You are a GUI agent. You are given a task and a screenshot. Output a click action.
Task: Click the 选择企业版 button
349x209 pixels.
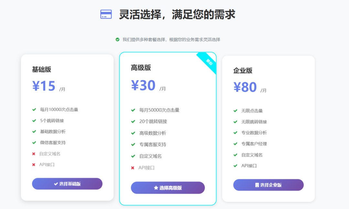(x=268, y=185)
